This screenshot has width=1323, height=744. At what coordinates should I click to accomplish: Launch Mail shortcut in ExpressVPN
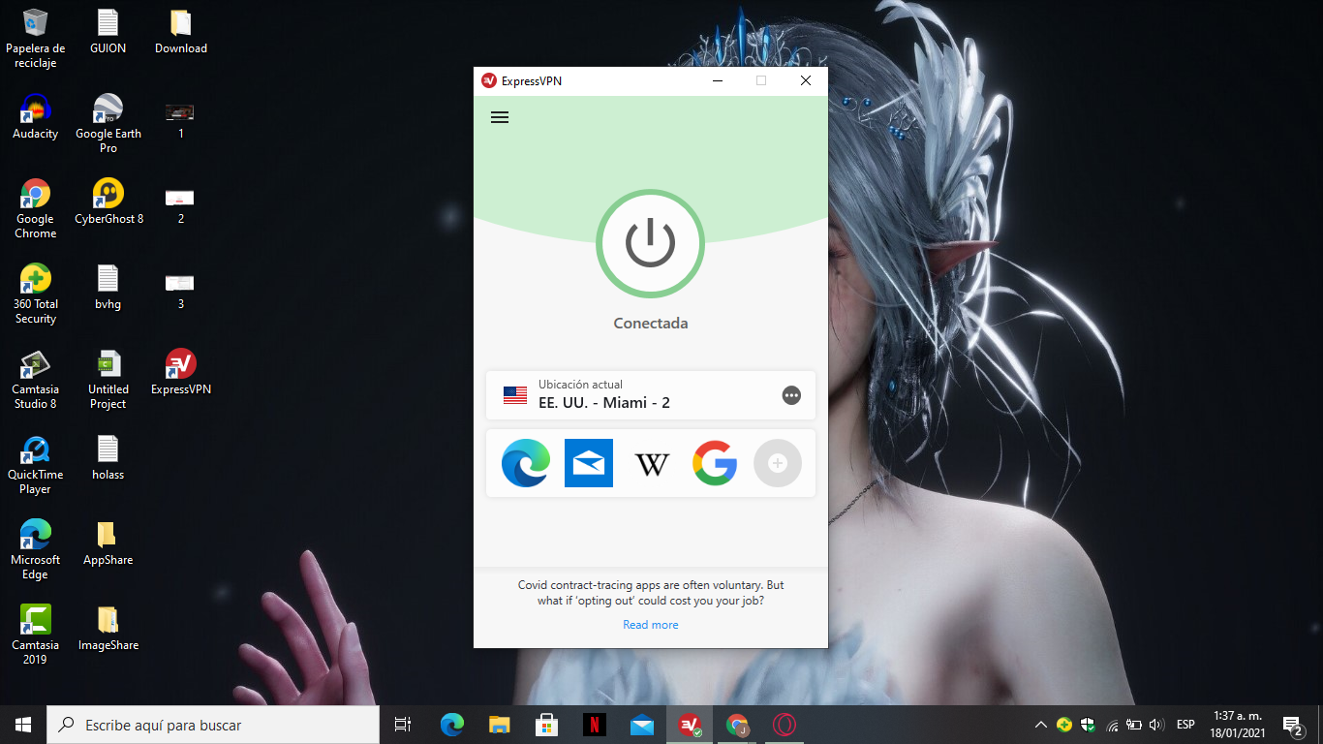[589, 463]
